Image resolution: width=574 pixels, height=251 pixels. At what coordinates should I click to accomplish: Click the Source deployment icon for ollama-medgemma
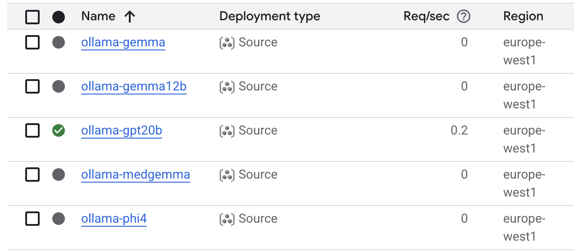[227, 175]
